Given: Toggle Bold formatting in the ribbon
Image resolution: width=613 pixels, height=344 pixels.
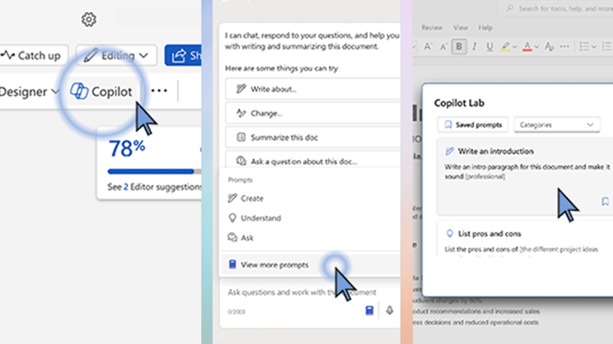Looking at the screenshot, I should (x=459, y=46).
